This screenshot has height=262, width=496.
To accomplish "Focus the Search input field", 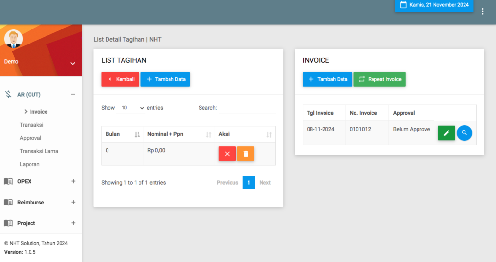I will [247, 108].
